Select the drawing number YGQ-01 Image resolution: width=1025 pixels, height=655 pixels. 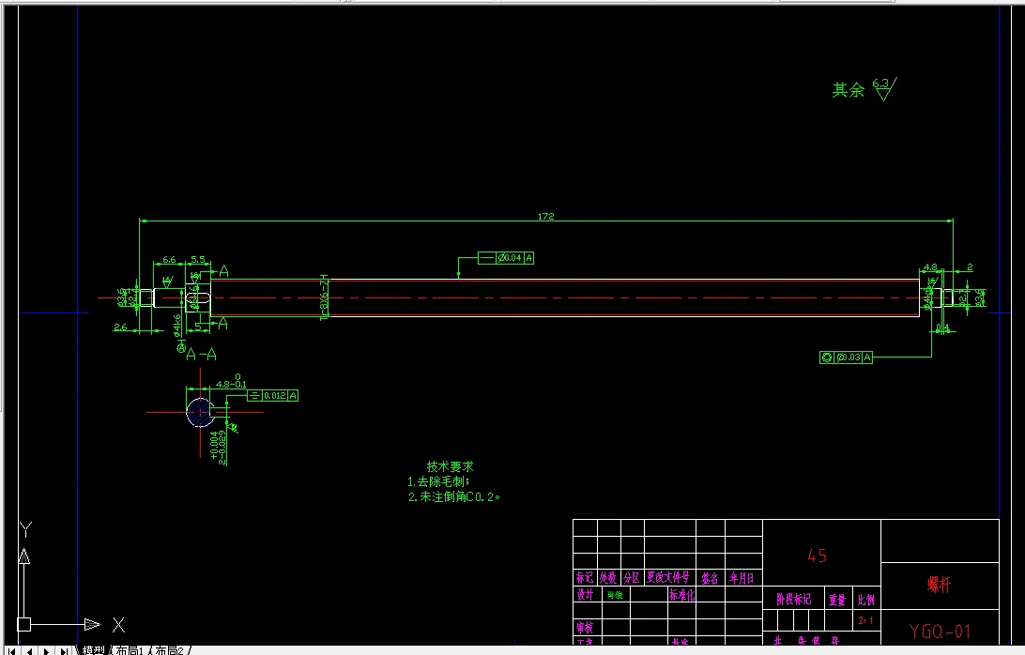pyautogui.click(x=940, y=632)
